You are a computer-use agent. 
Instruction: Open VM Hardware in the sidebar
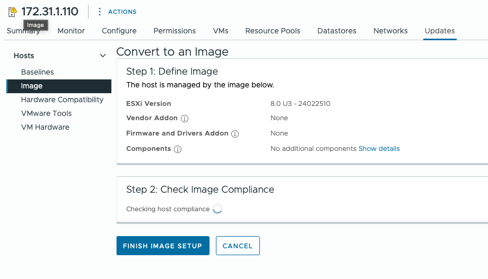point(45,127)
